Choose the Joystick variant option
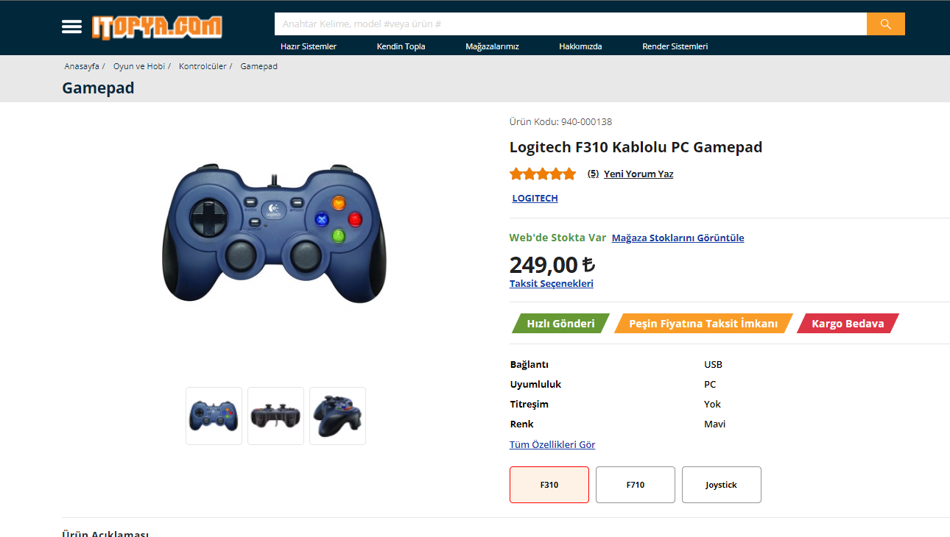The image size is (950, 537). click(722, 485)
